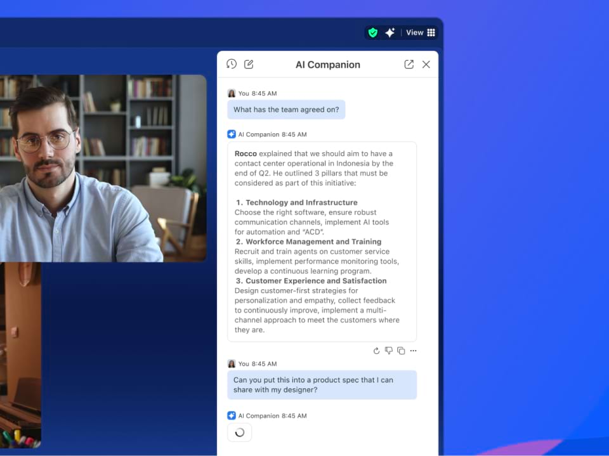Click the loading spinner response bubble
609x456 pixels.
tap(240, 433)
